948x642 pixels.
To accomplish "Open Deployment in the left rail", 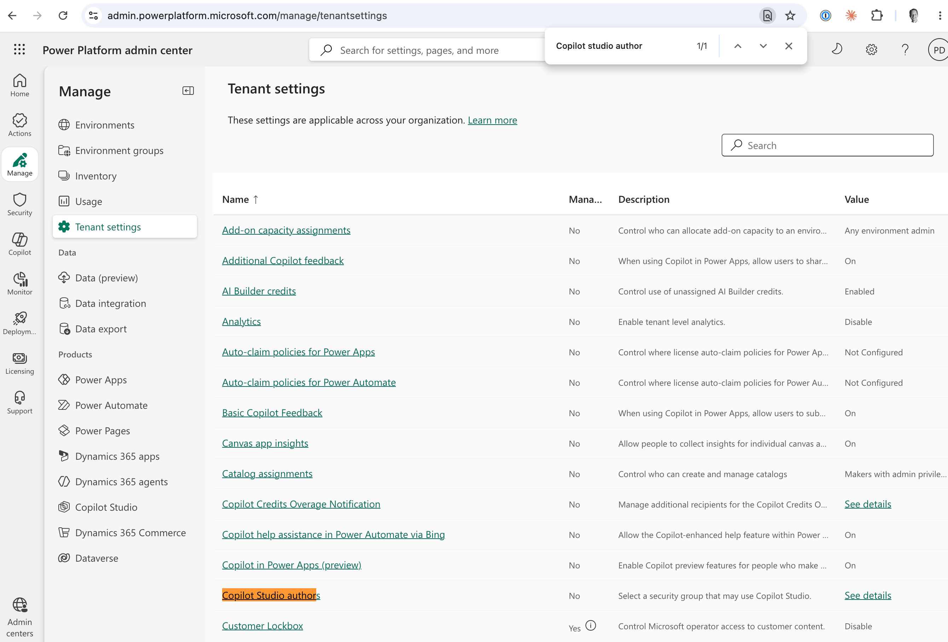I will [x=19, y=323].
